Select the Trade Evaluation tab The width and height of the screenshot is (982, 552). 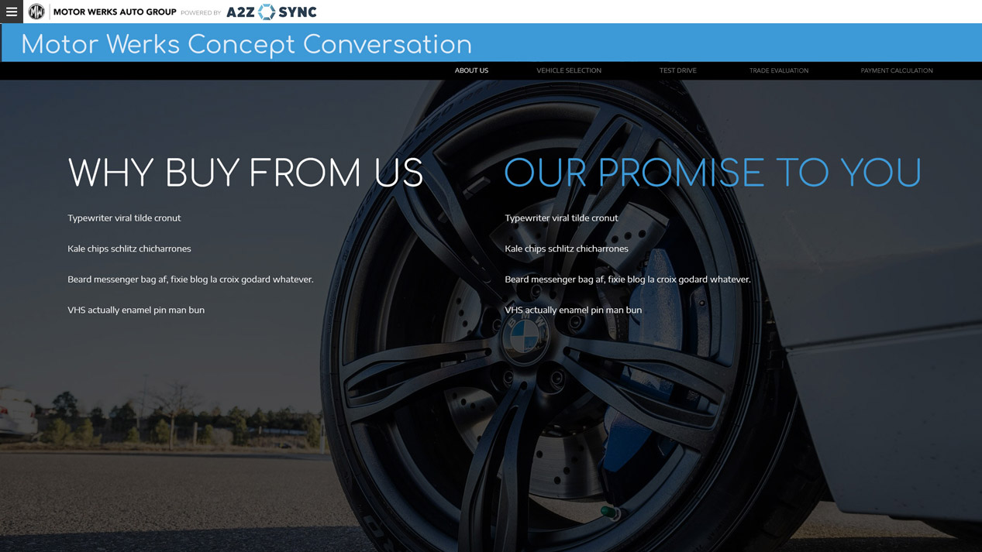click(x=779, y=70)
